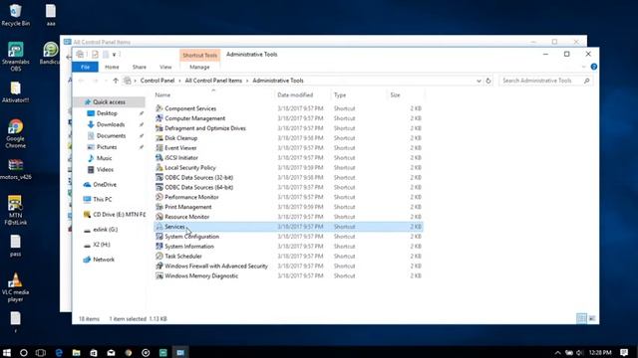Select Defragment and Optimize Drives icon
638x358 pixels.
pos(159,128)
